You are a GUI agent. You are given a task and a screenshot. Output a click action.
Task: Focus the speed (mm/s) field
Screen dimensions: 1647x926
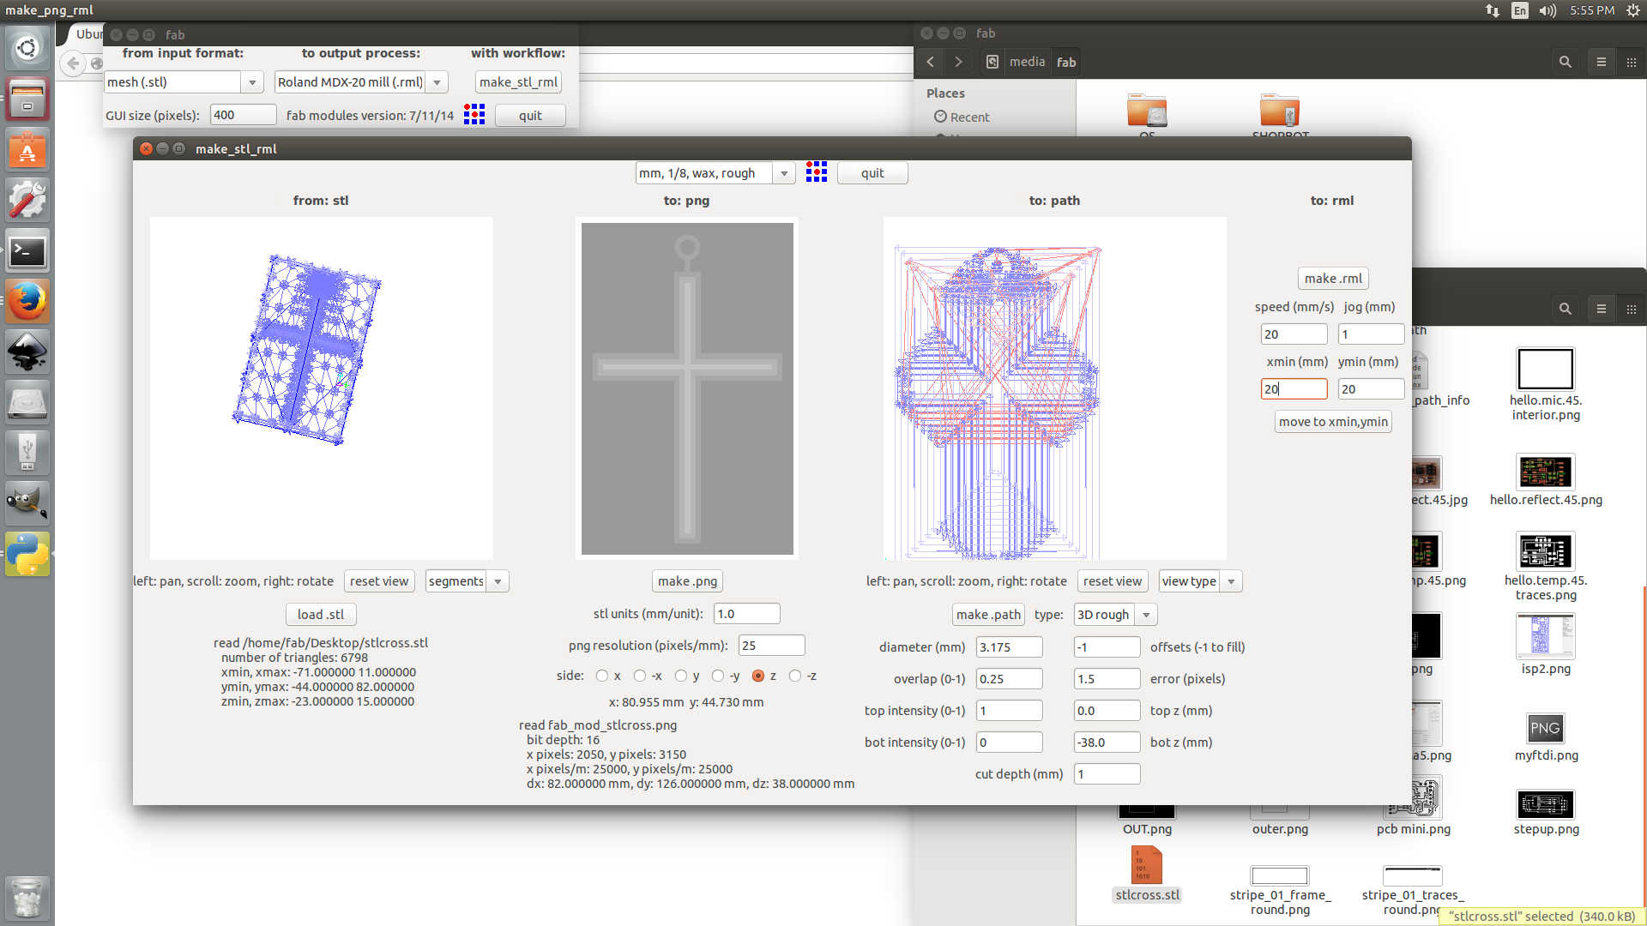(x=1294, y=334)
